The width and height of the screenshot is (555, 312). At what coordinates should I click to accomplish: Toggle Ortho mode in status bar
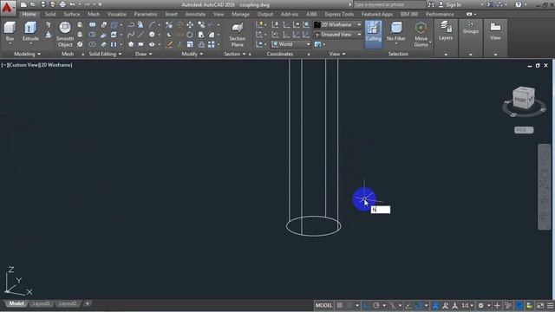click(x=366, y=305)
